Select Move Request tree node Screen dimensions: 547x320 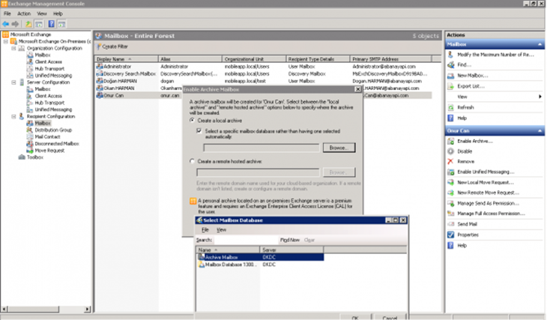pos(49,151)
